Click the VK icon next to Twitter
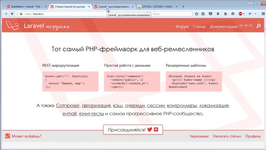Screen dimensions: 266x150 156,129
